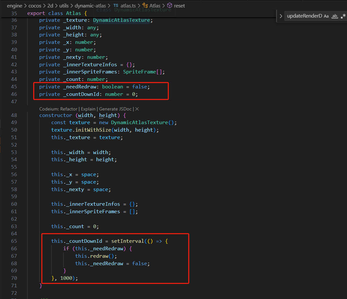Click 'new DynamicAtlasTexture()' on line 49
347x299 pixels.
pyautogui.click(x=137, y=123)
